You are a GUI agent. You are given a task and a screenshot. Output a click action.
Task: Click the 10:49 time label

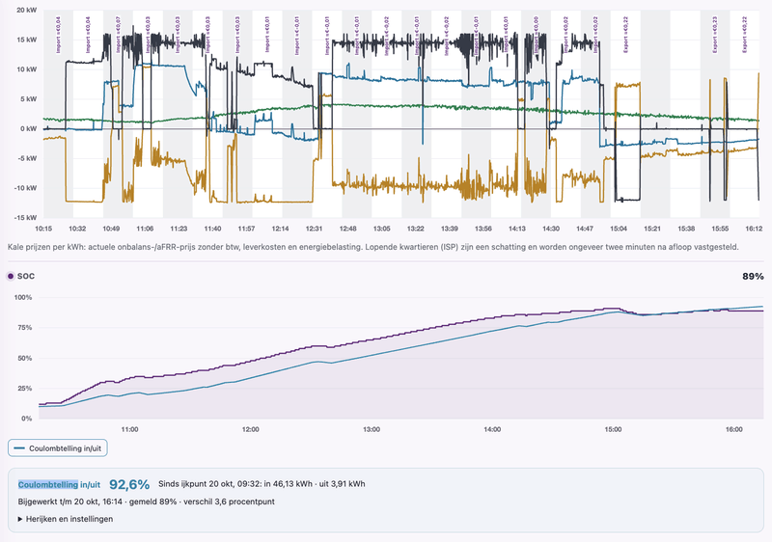(111, 229)
